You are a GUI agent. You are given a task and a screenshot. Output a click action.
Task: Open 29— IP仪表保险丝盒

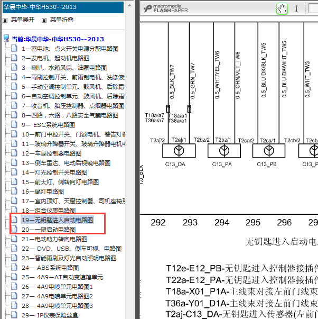50,315
